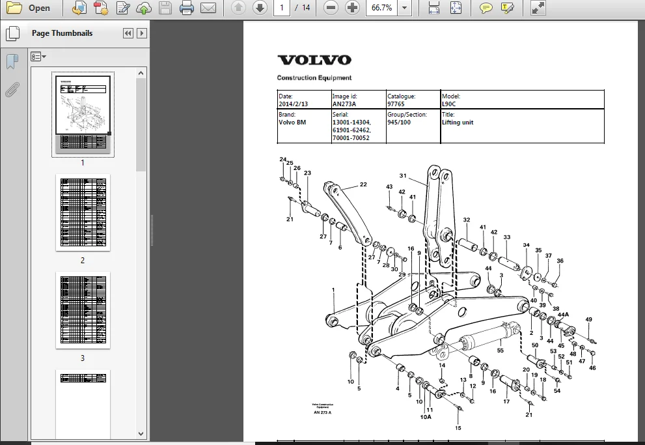Click the pane splitter handle beside thumbnails
The width and height of the screenshot is (645, 445).
point(152,231)
